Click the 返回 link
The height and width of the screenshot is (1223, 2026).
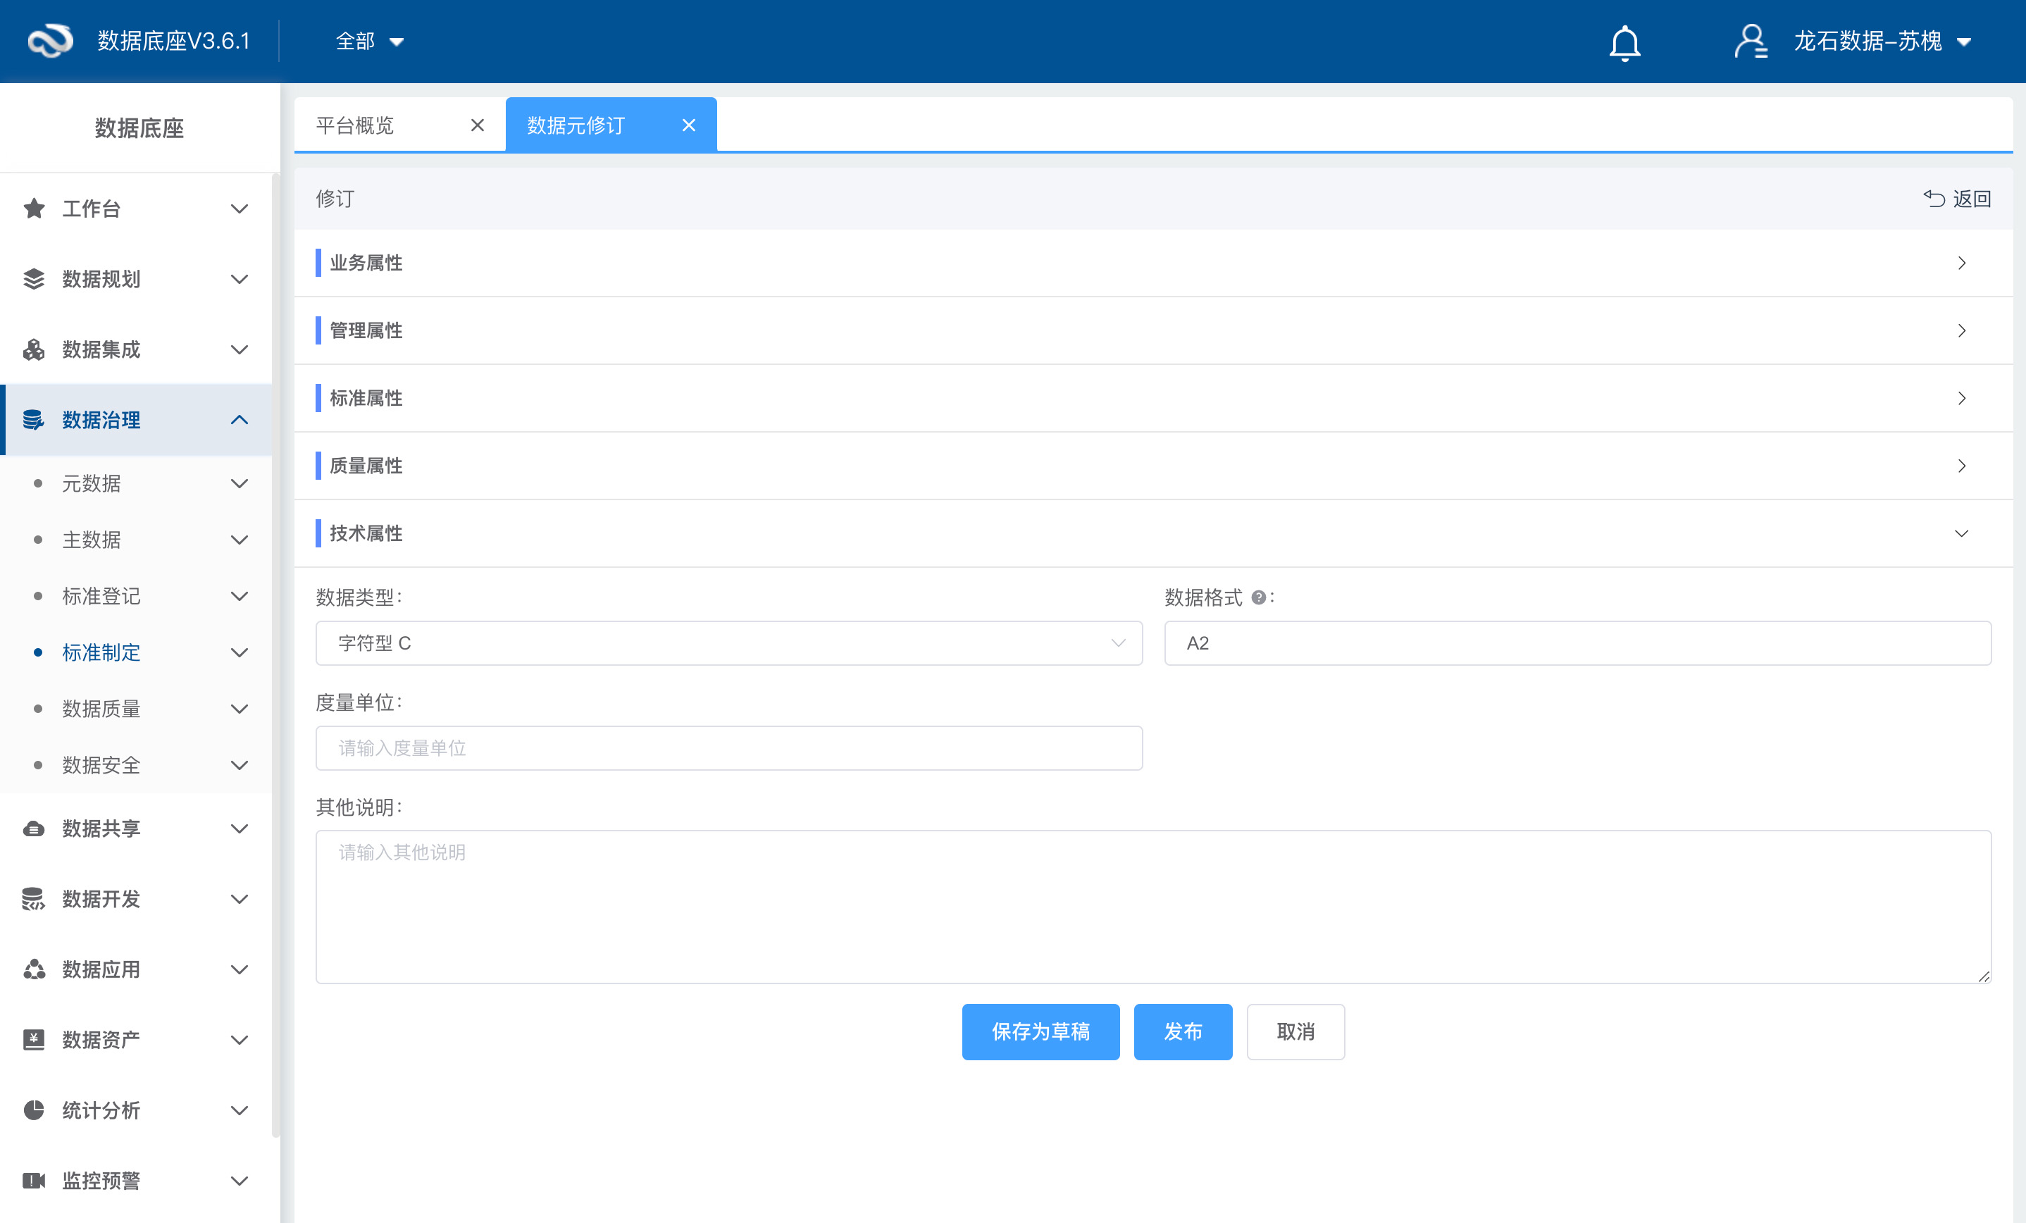point(1957,199)
